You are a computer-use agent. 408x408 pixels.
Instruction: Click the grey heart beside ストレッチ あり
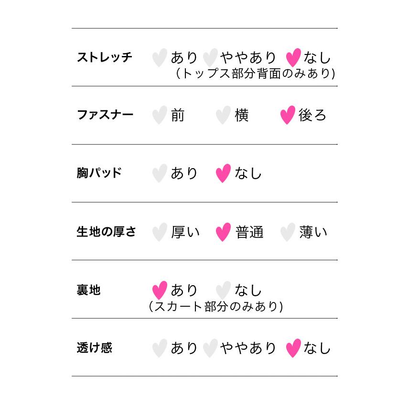[159, 58]
